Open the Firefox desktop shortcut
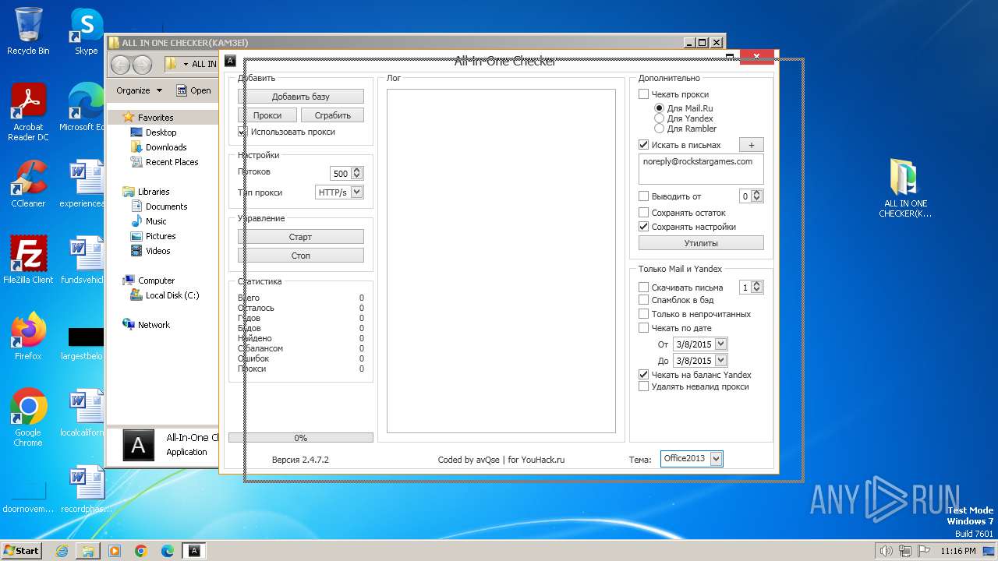Viewport: 998px width, 561px height. pos(28,337)
